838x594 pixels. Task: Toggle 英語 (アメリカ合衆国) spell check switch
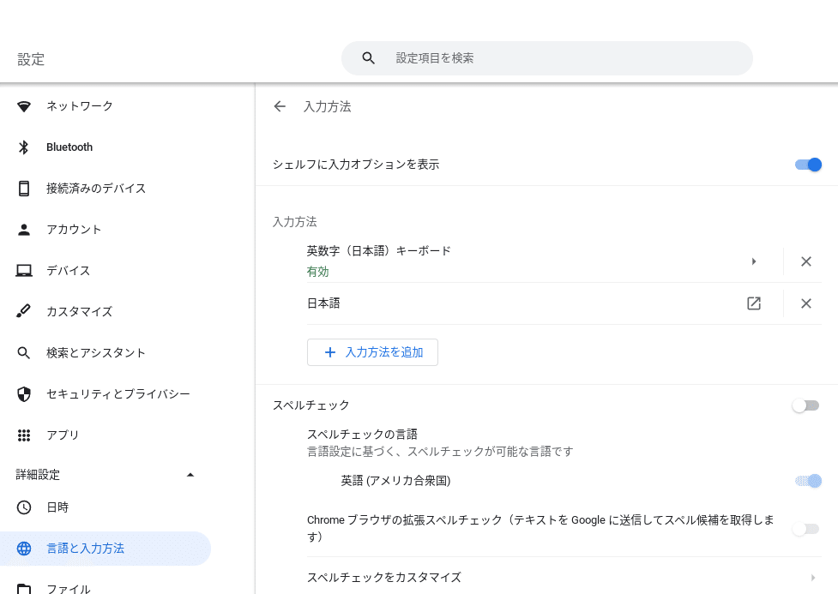pyautogui.click(x=808, y=481)
